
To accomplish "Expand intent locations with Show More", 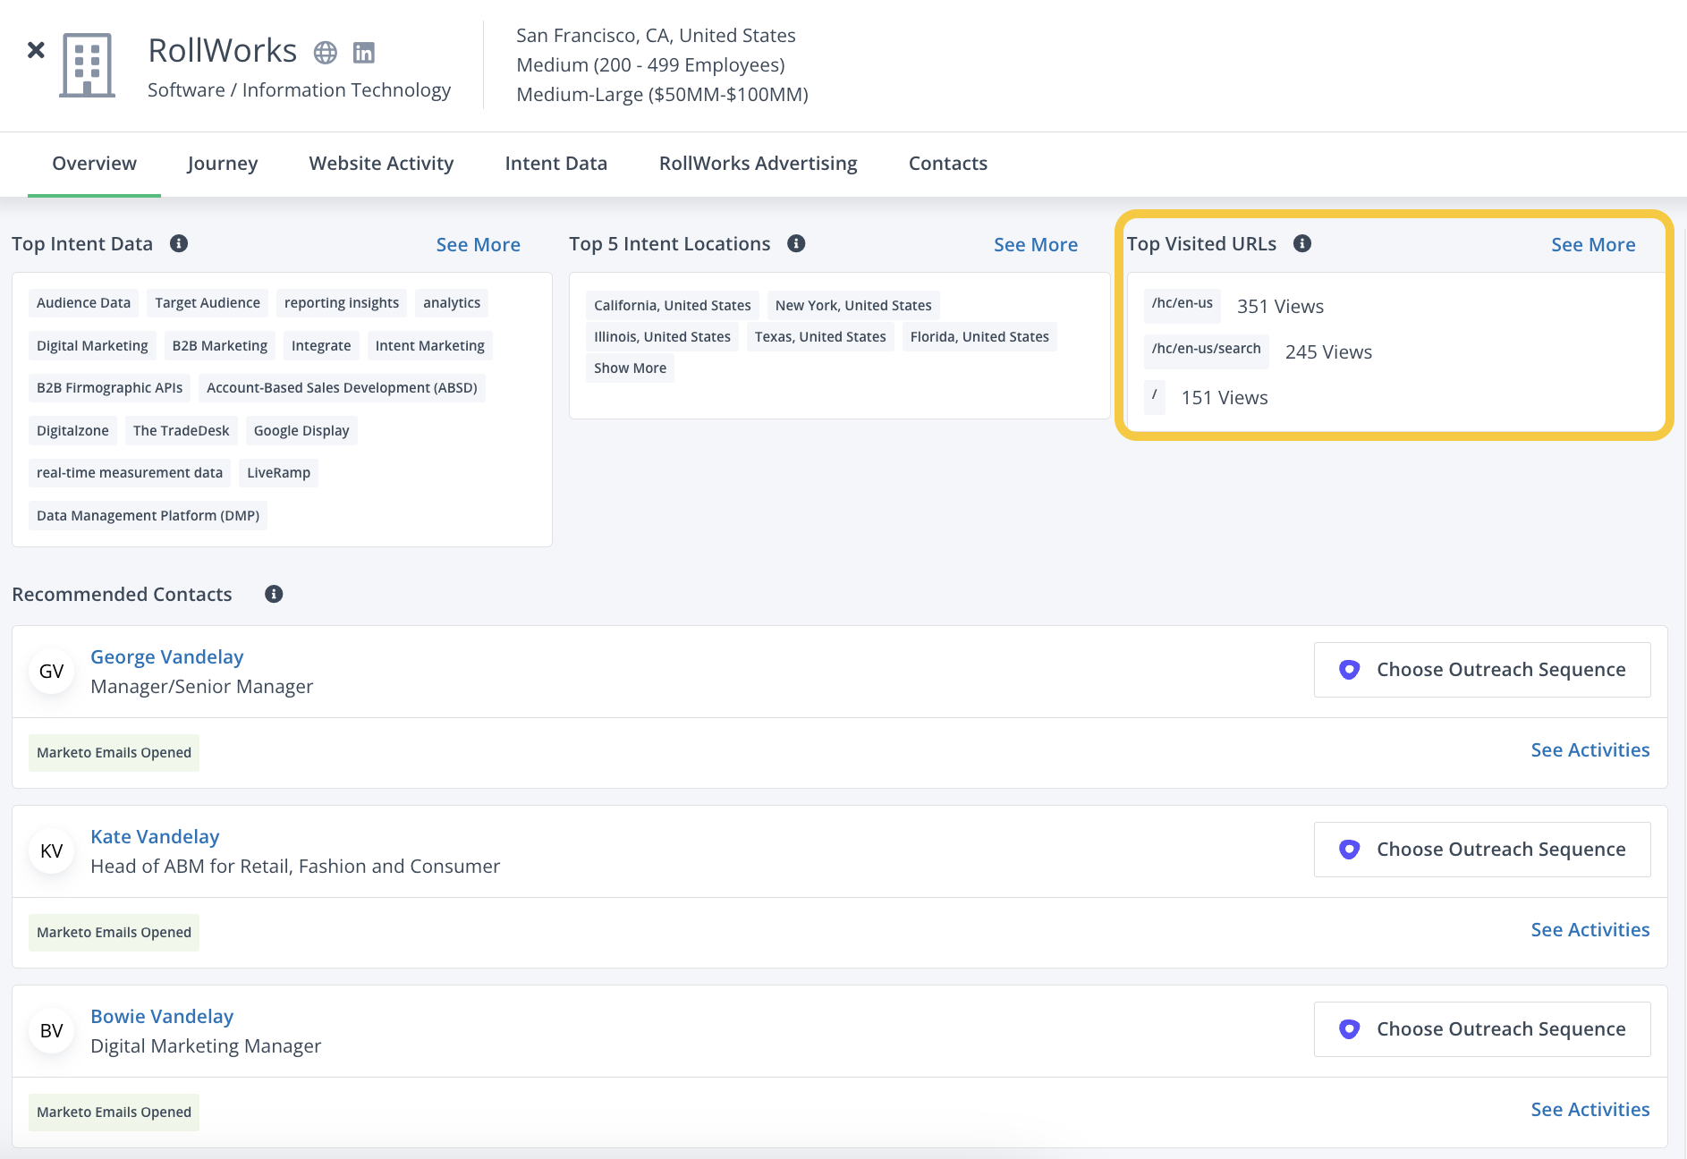I will [x=630, y=368].
